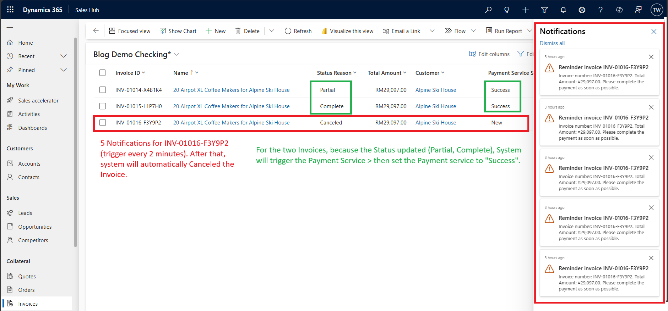668x311 pixels.
Task: Click the Refresh command
Action: [x=298, y=31]
